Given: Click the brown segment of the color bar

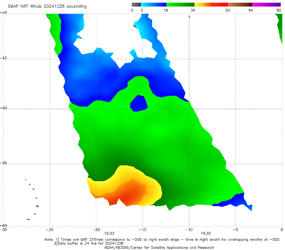Looking at the screenshot, I should 240,5.
